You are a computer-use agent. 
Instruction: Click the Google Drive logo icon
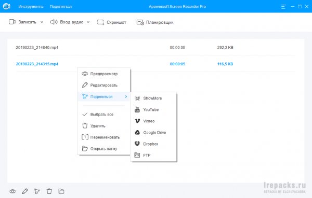coord(137,132)
